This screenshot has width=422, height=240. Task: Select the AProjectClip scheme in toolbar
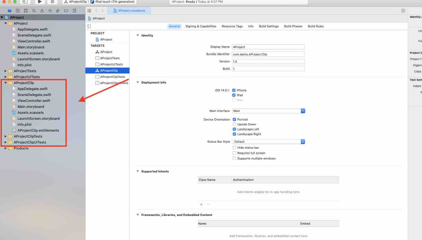point(75,2)
